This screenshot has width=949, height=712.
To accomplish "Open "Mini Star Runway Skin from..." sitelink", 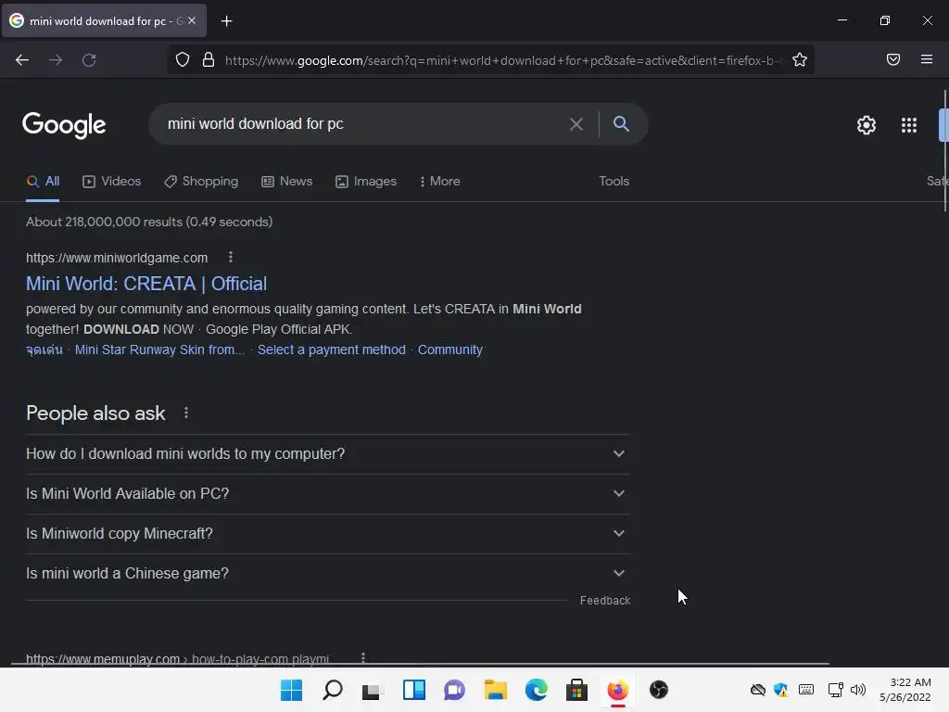I will tap(159, 350).
